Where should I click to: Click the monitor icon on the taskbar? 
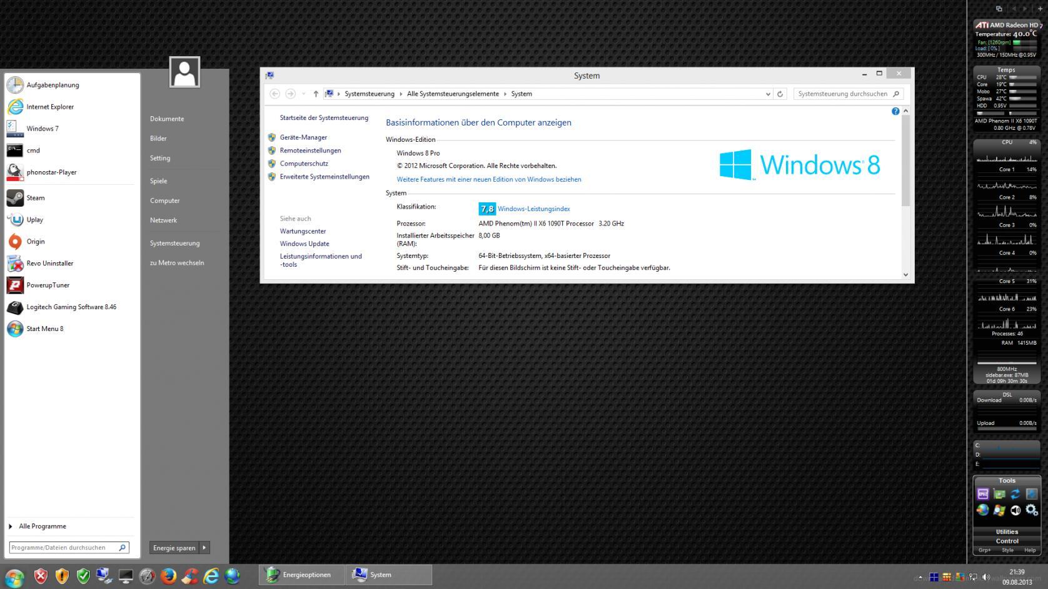tap(126, 576)
